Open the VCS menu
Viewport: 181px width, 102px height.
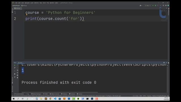48,3
